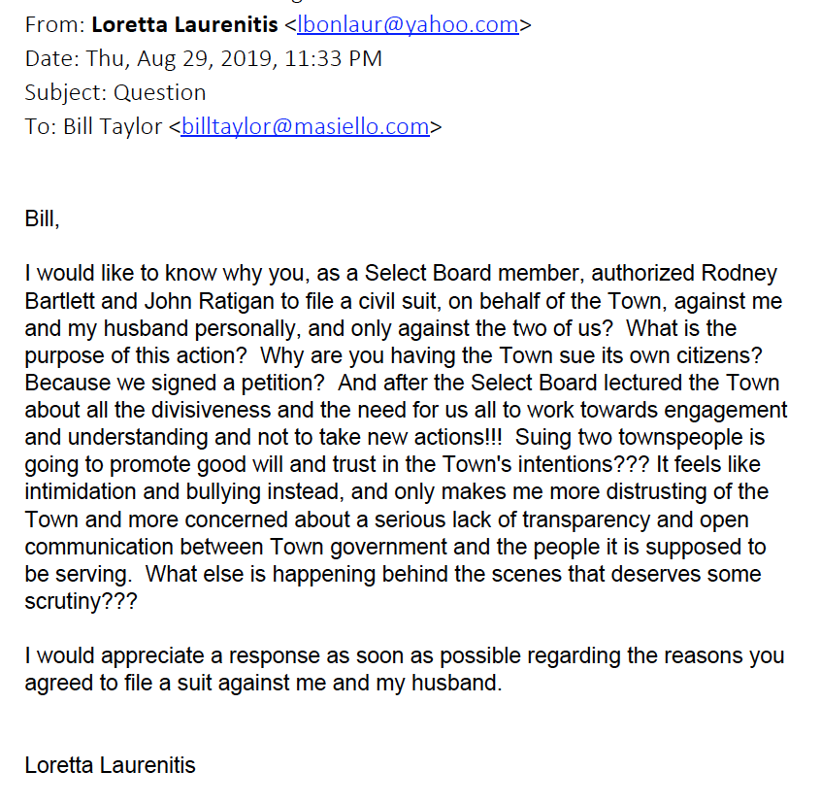The width and height of the screenshot is (821, 804).
Task: Open the billtaylor@masiello.com email link
Action: tap(306, 127)
